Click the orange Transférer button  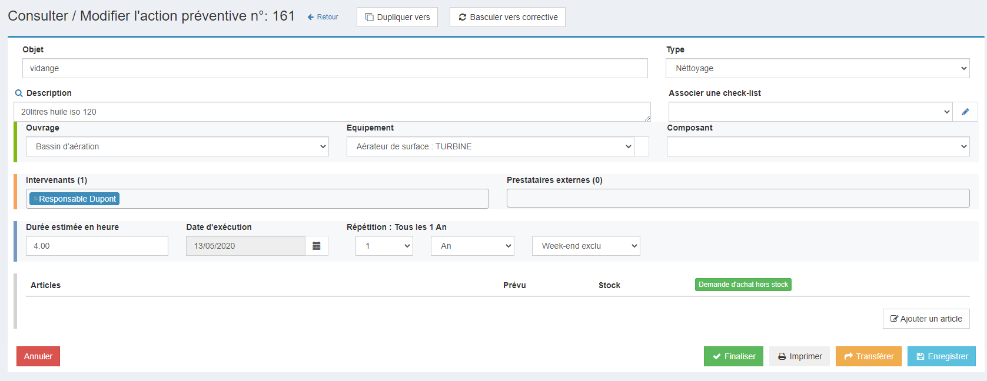[869, 356]
